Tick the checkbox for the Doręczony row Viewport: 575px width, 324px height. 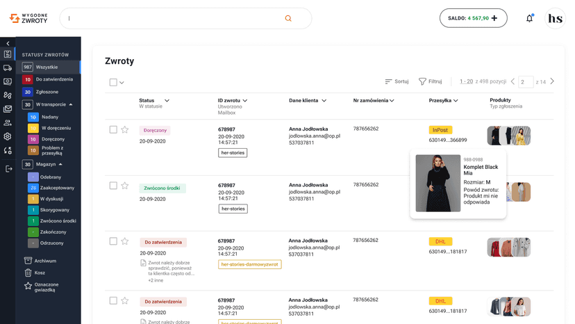[x=113, y=130]
